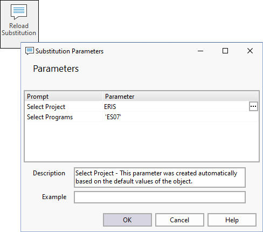263x232 pixels.
Task: Edit the 'ES07' parameter value cell
Action: [181, 117]
